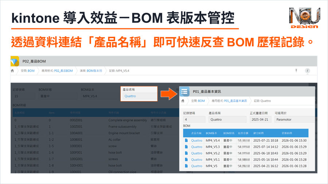The height and width of the screenshot is (184, 328).
Task: Open record document icon for MP4_V5.1 row
Action: click(x=186, y=159)
